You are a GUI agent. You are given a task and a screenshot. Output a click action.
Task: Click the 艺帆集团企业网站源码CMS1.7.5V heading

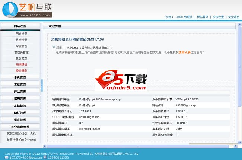[x=77, y=39]
